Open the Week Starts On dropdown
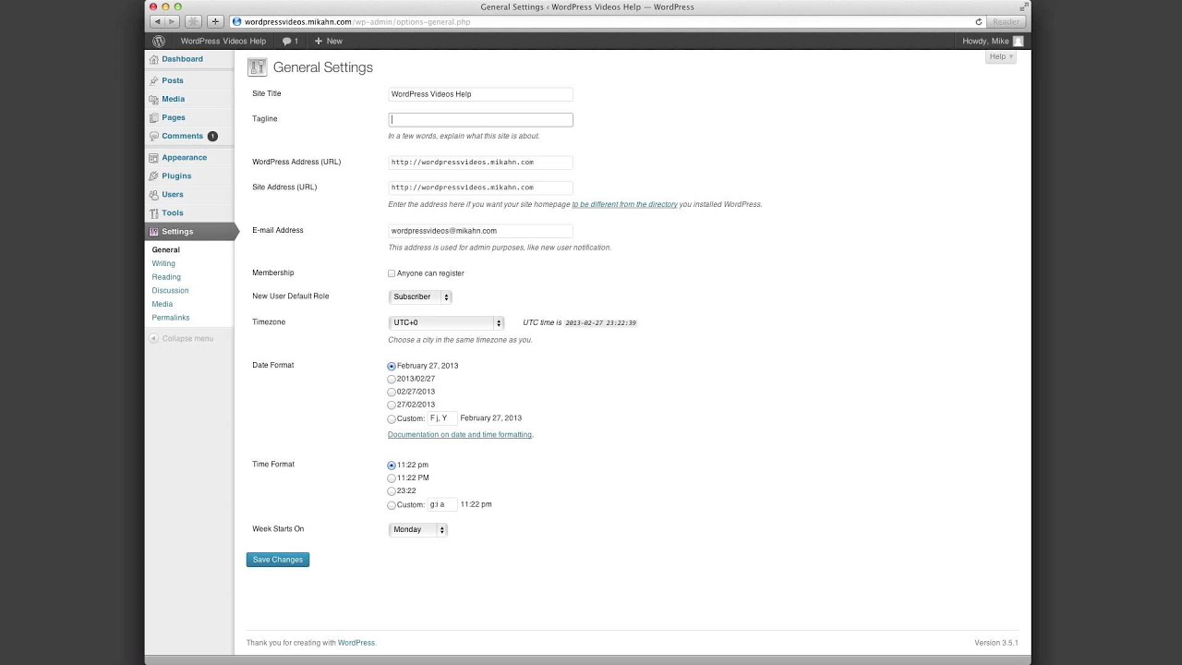This screenshot has width=1182, height=665. pos(418,529)
